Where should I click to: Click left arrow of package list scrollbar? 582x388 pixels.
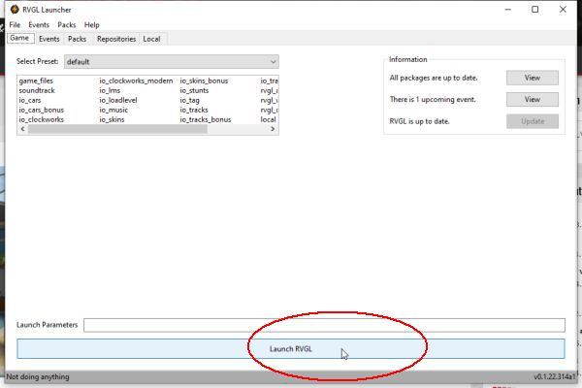(22, 129)
